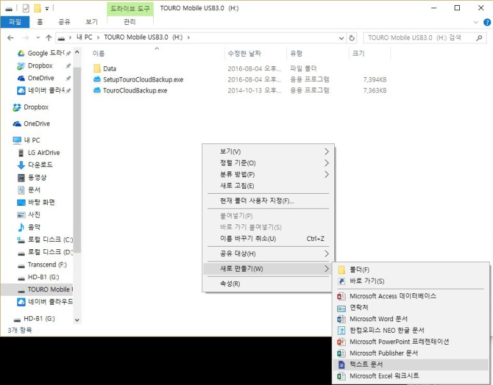The height and width of the screenshot is (385, 493).
Task: Click the 다운로드 download arrow icon
Action: coord(21,165)
